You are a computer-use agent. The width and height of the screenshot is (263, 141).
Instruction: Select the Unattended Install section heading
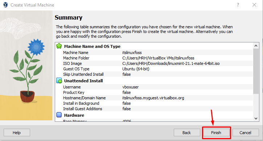[x=83, y=81]
